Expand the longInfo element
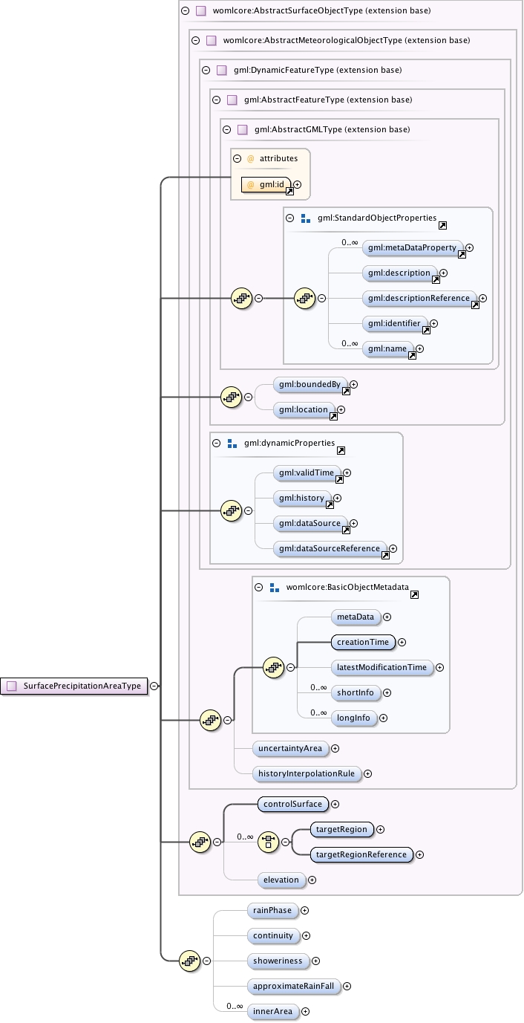524x1023 pixels. (x=384, y=718)
